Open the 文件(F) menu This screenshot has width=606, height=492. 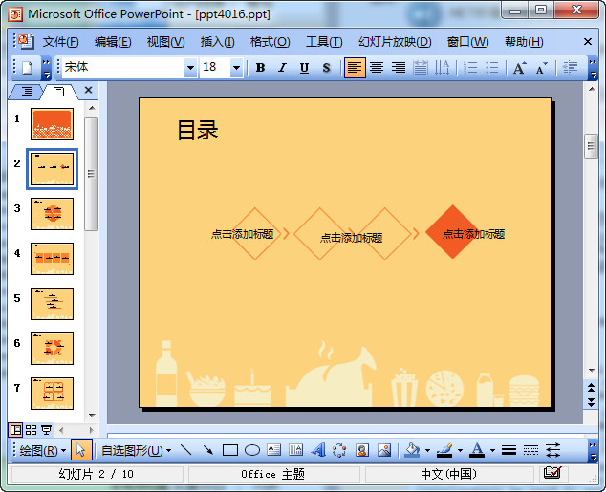click(x=60, y=42)
